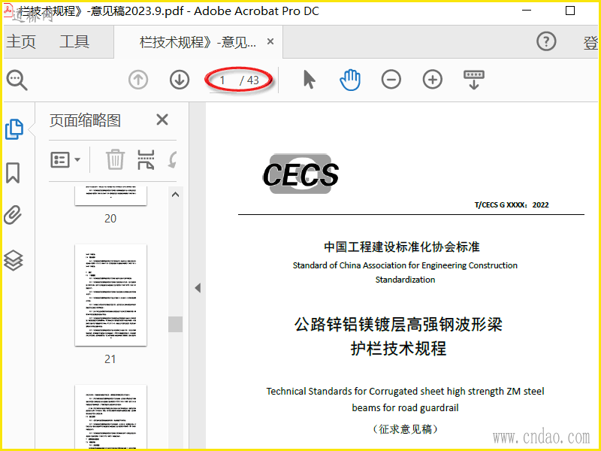Collapse navigation pane with left triangle
601x451 pixels.
tap(198, 288)
